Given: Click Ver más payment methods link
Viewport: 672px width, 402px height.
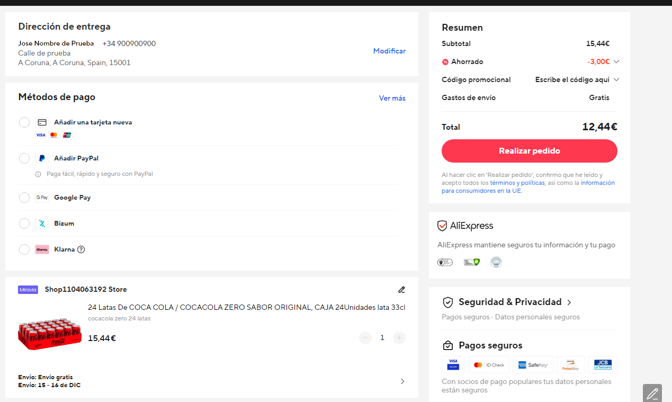Looking at the screenshot, I should click(392, 98).
